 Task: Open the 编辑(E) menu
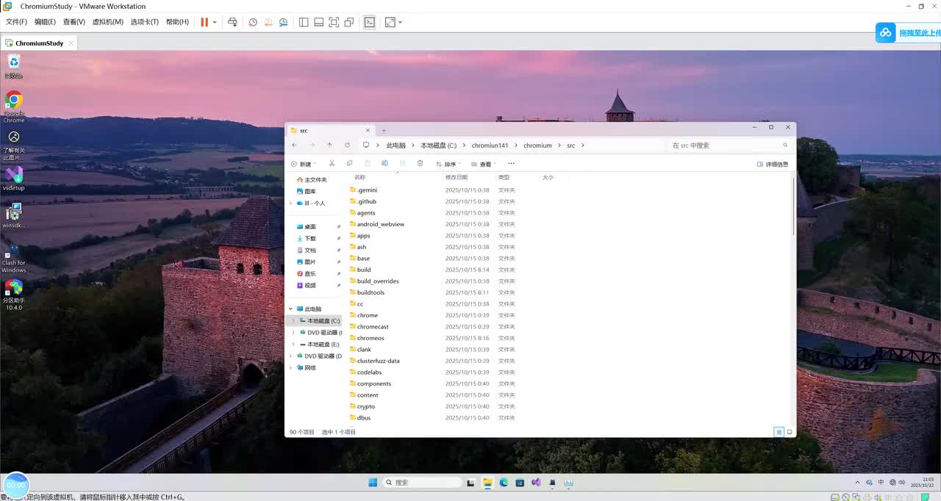point(45,22)
